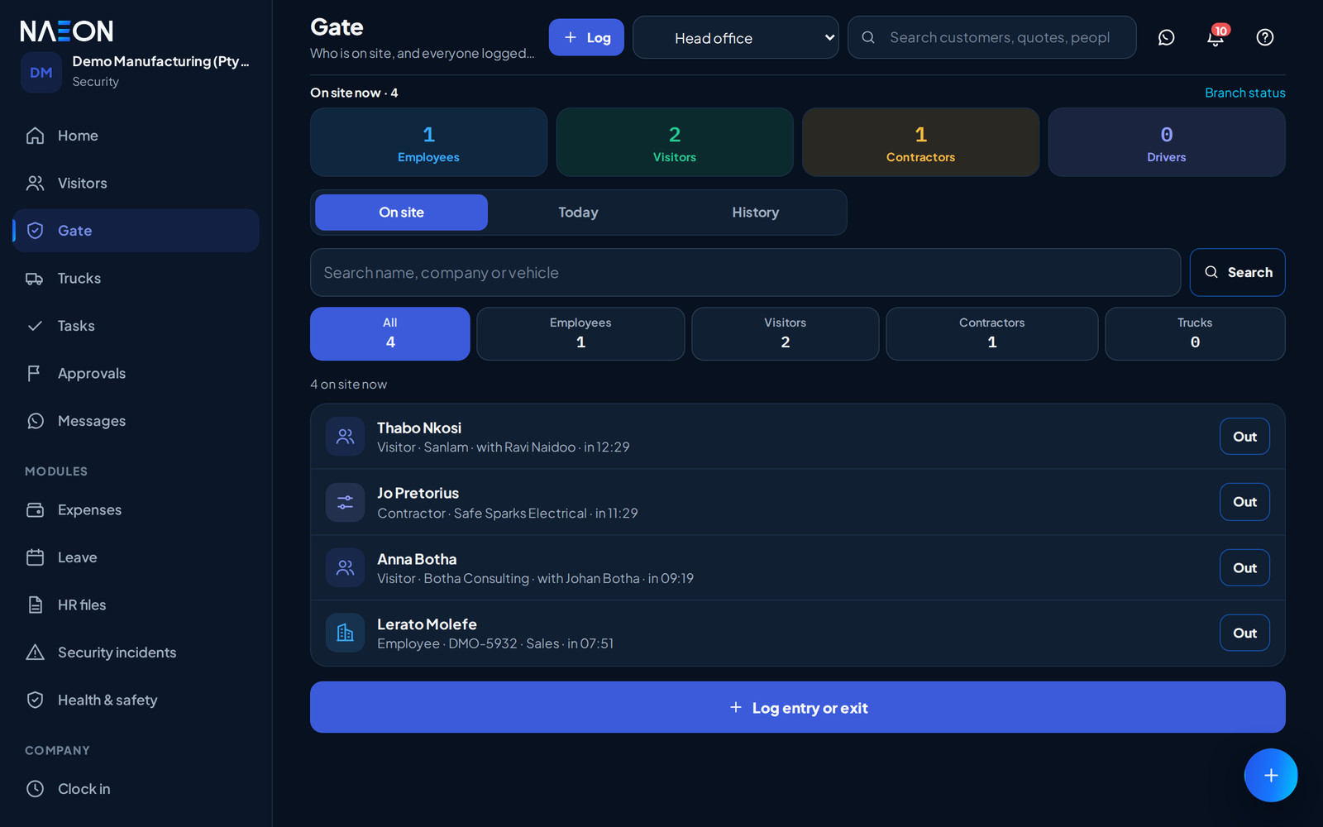Click the visitor icon beside Thabo Nkosi
The width and height of the screenshot is (1323, 827).
[x=345, y=437]
